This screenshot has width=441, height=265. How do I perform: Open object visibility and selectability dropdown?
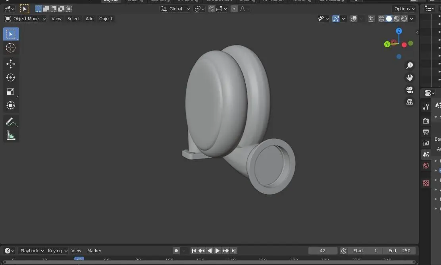pos(323,19)
